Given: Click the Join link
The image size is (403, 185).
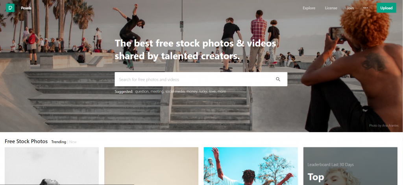Looking at the screenshot, I should [x=350, y=8].
